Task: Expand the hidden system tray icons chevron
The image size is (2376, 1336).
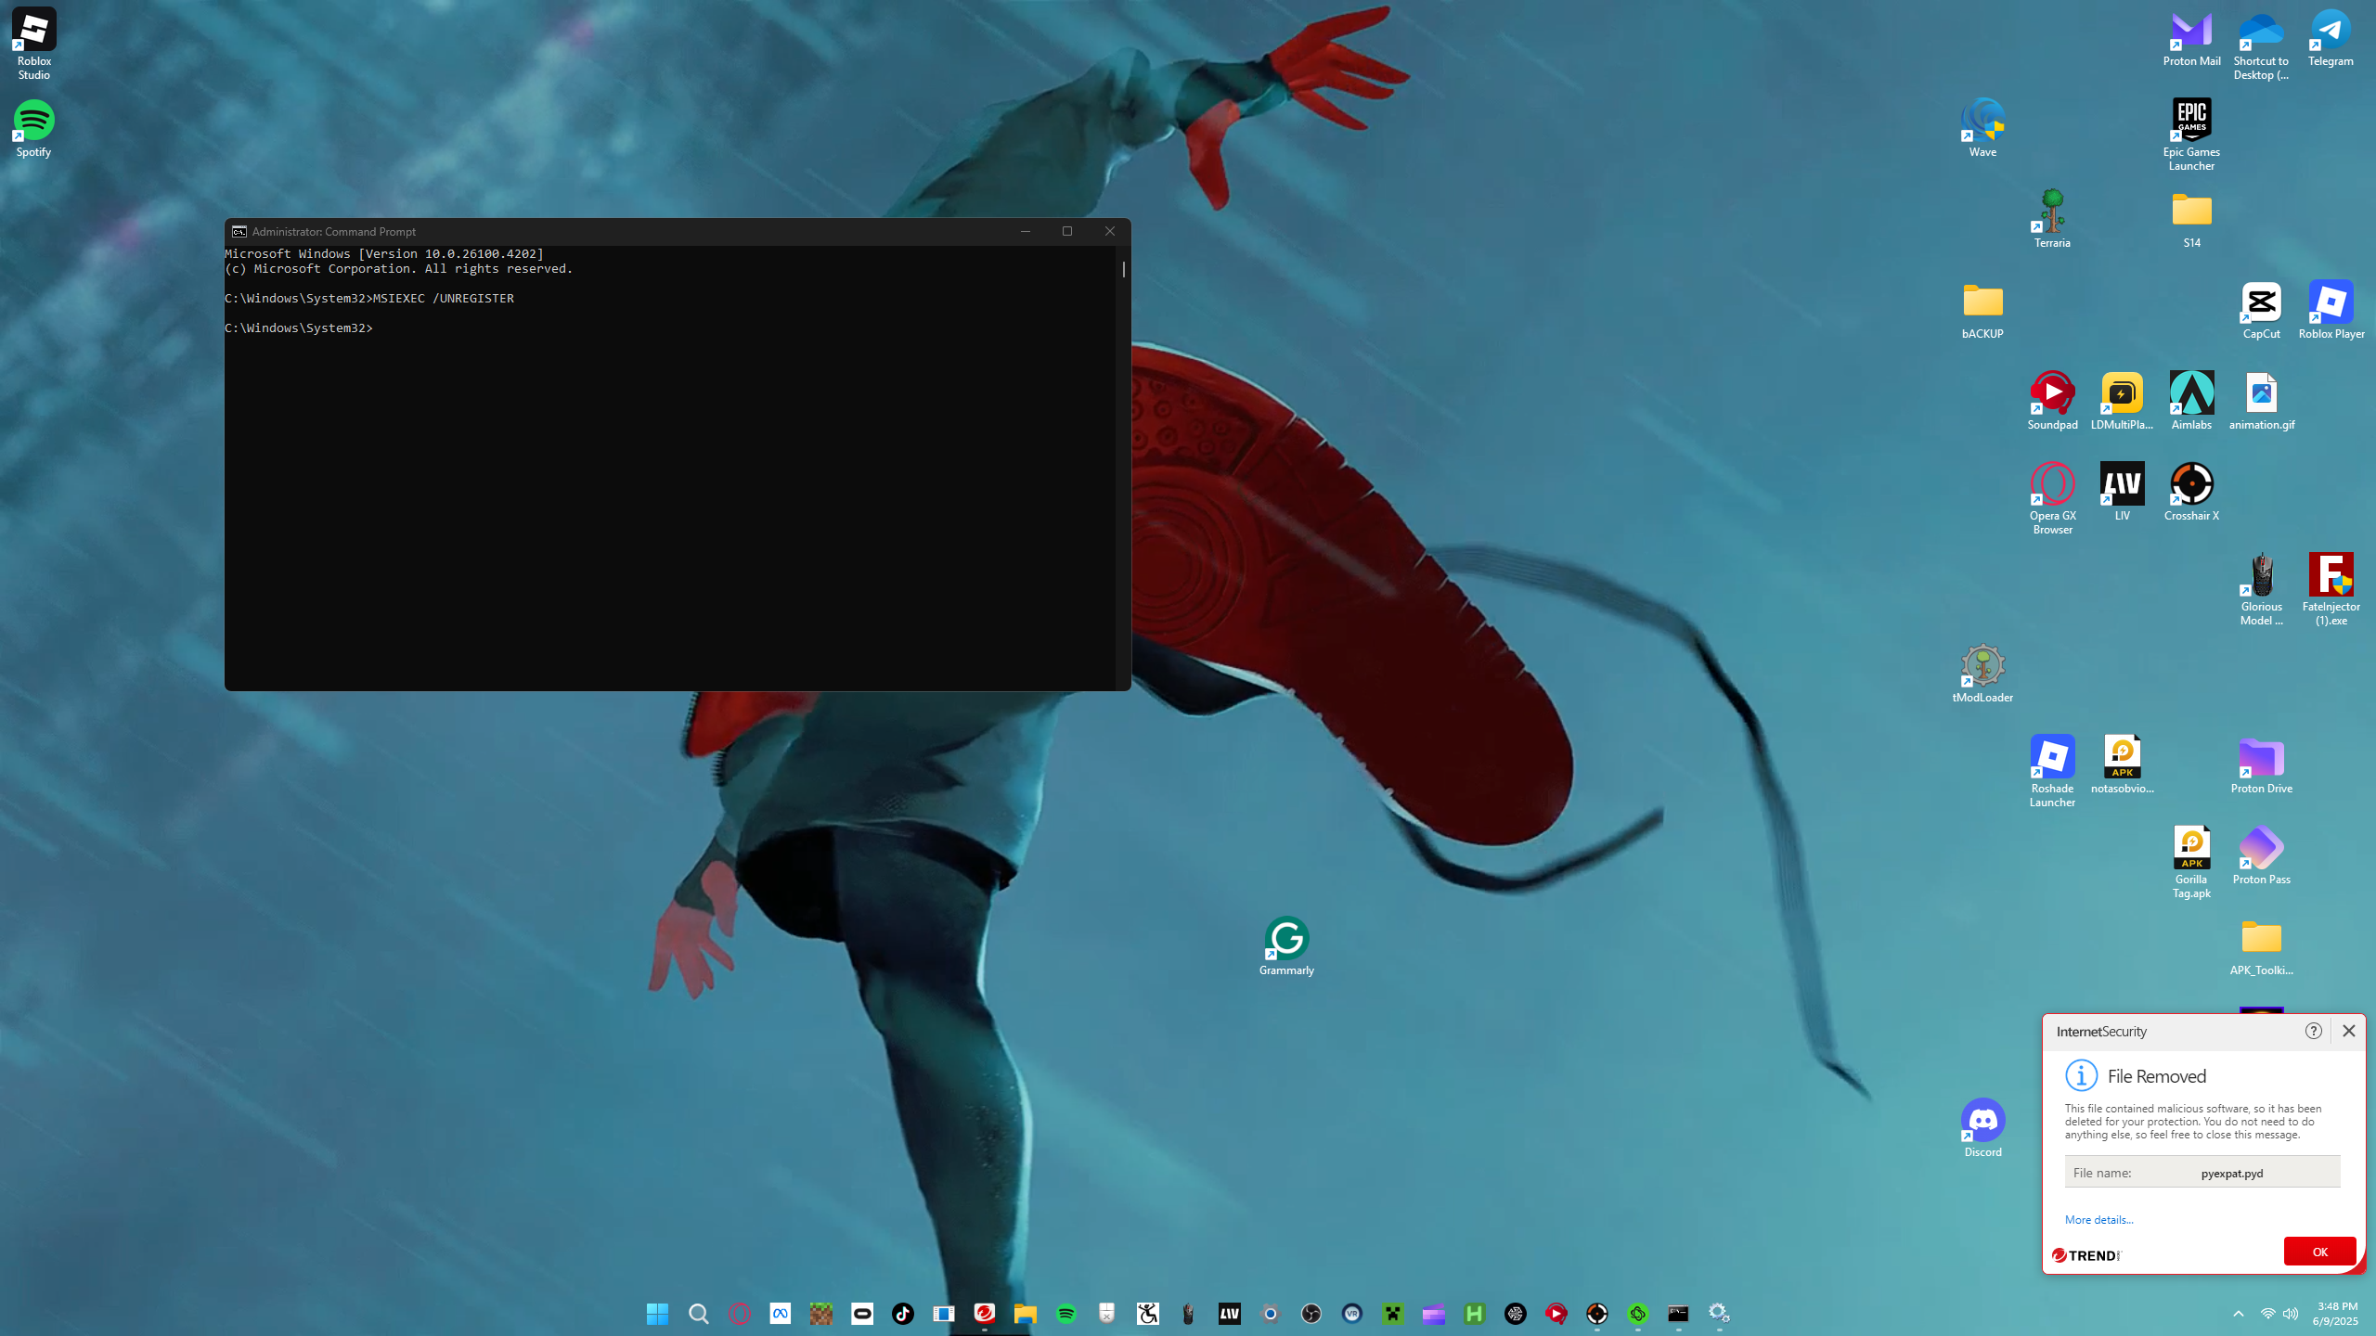Action: [x=2238, y=1314]
